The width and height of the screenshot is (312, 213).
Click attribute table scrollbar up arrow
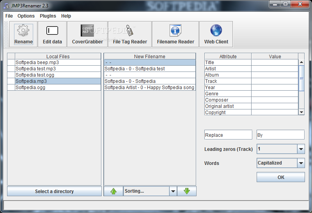[x=301, y=62]
